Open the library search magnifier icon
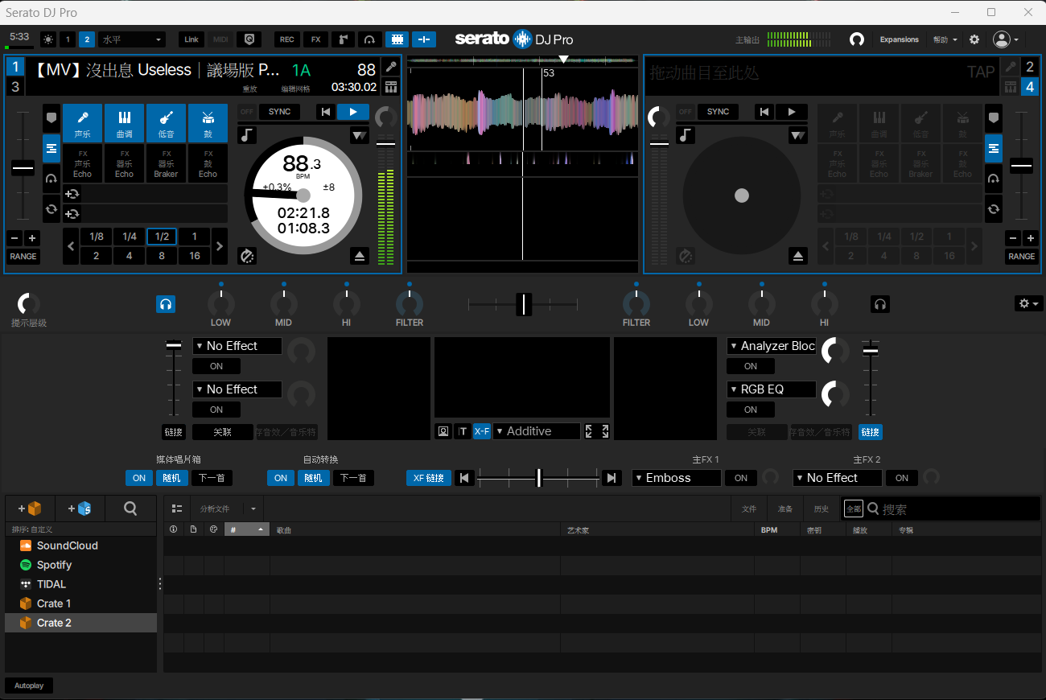 (x=130, y=509)
